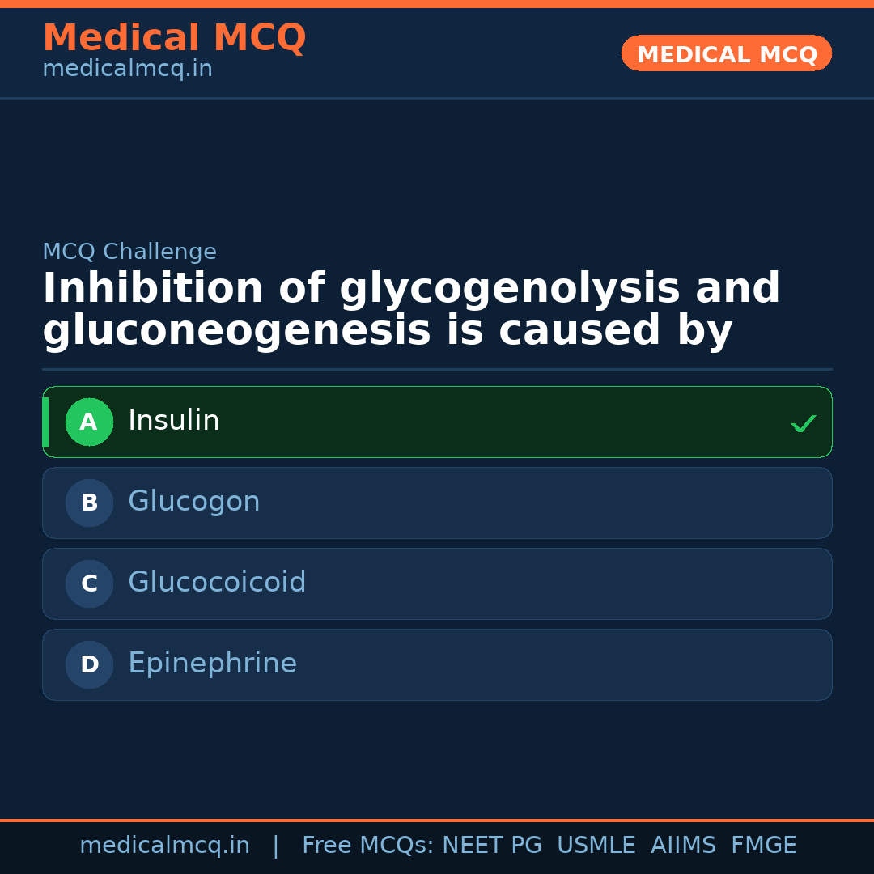Choose the "Glucogon" answer text
874x874 pixels.
point(194,502)
